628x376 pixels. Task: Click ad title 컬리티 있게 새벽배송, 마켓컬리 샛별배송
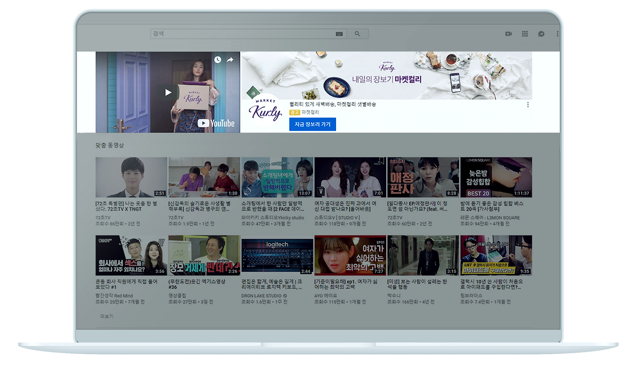[x=333, y=104]
